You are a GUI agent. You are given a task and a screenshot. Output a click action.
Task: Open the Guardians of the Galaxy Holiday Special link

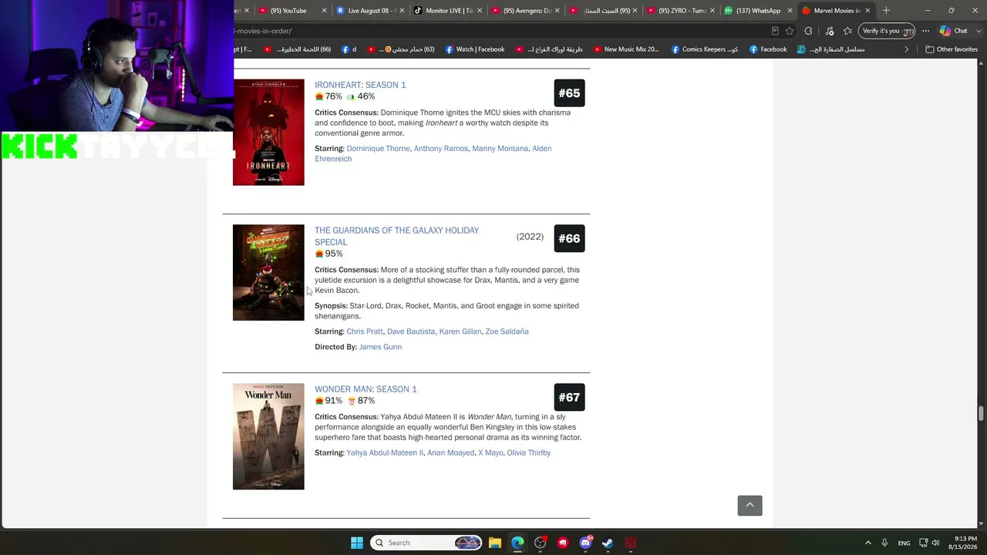click(396, 236)
